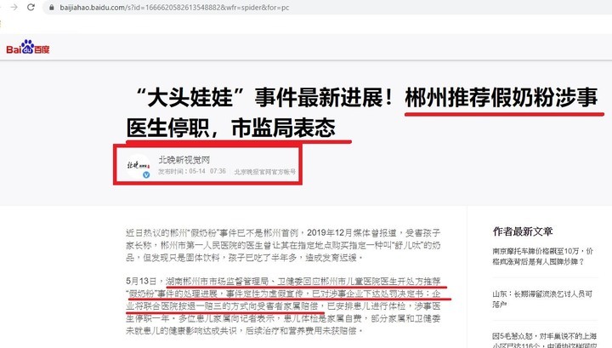Click the baijiahao.baidu.com address bar URL

coord(174,8)
